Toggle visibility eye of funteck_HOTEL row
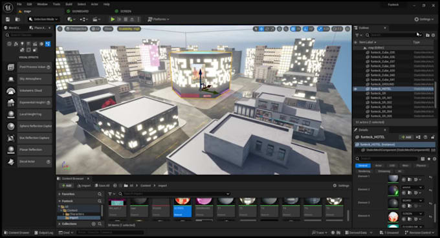This screenshot has width=440, height=238. pyautogui.click(x=356, y=89)
